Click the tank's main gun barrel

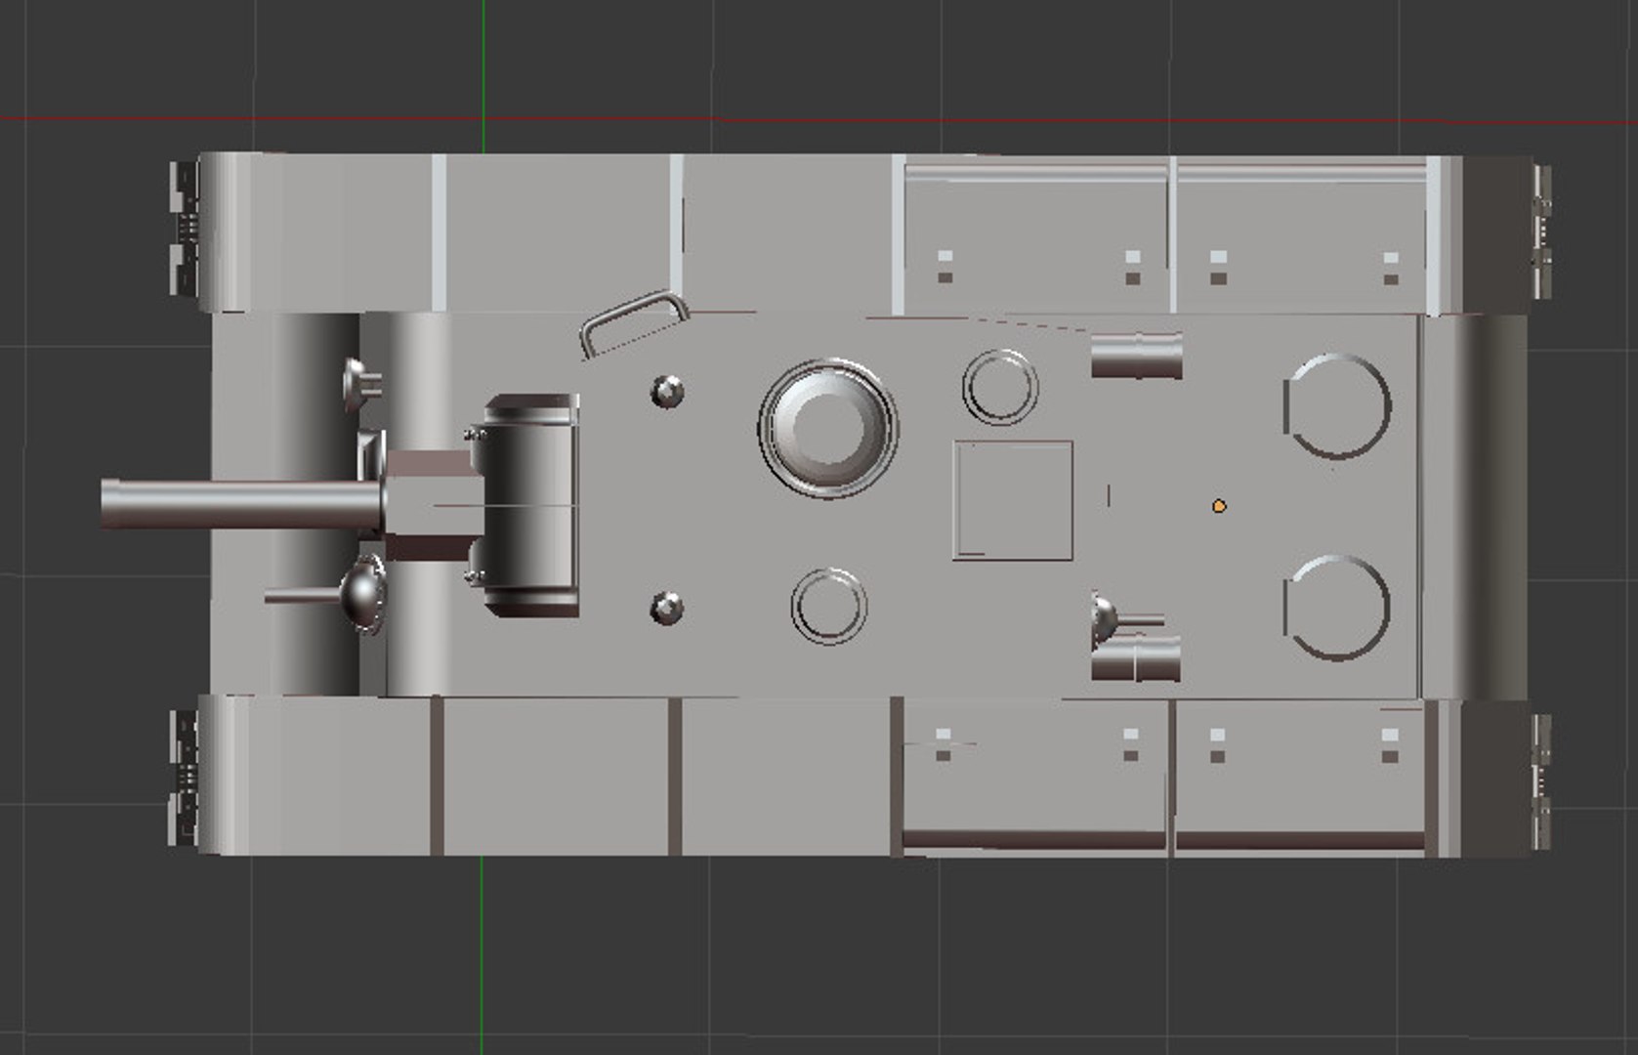(x=241, y=505)
